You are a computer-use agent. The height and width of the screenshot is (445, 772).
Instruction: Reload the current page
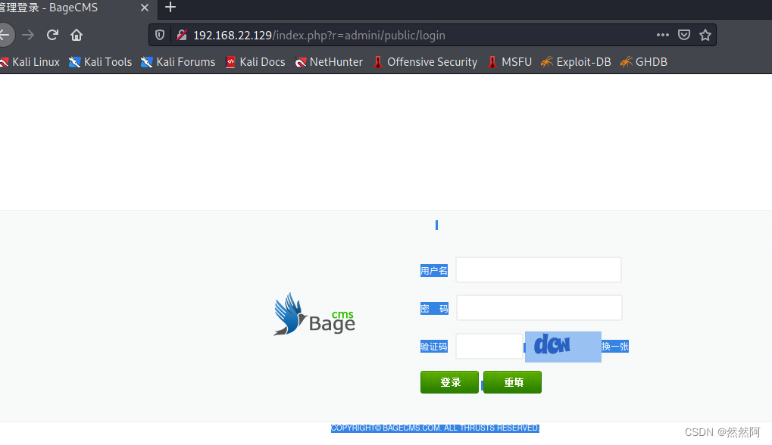(x=52, y=35)
